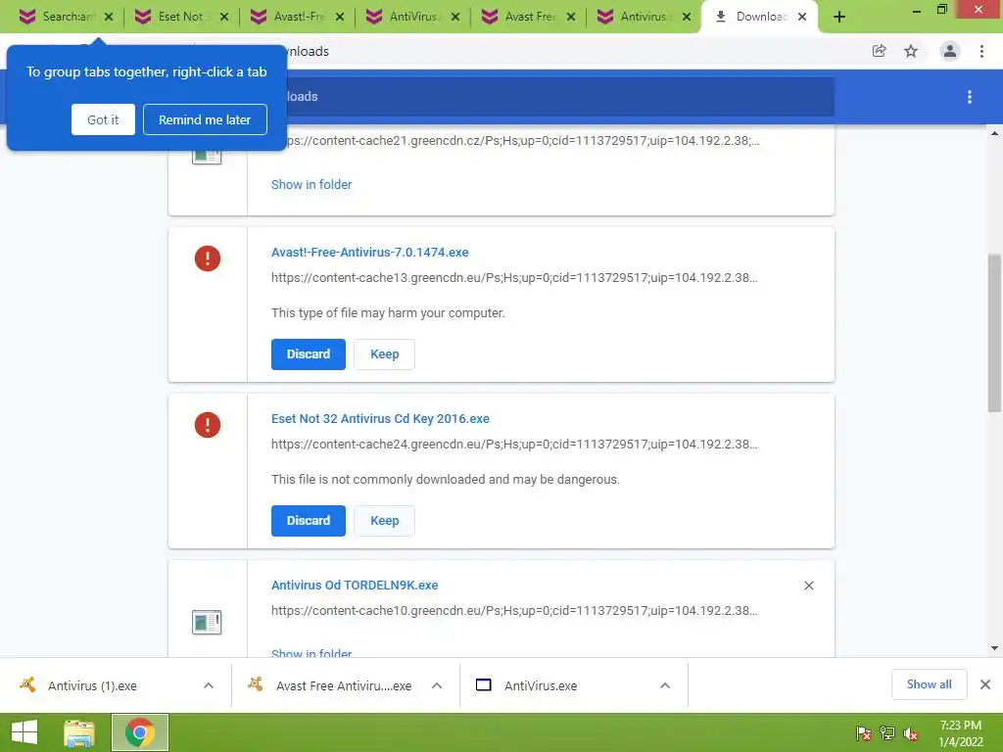The image size is (1003, 752).
Task: Click first Show in folder link
Action: 311,185
